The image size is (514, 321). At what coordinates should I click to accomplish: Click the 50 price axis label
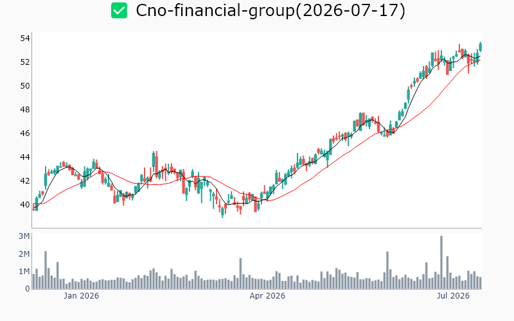[25, 86]
